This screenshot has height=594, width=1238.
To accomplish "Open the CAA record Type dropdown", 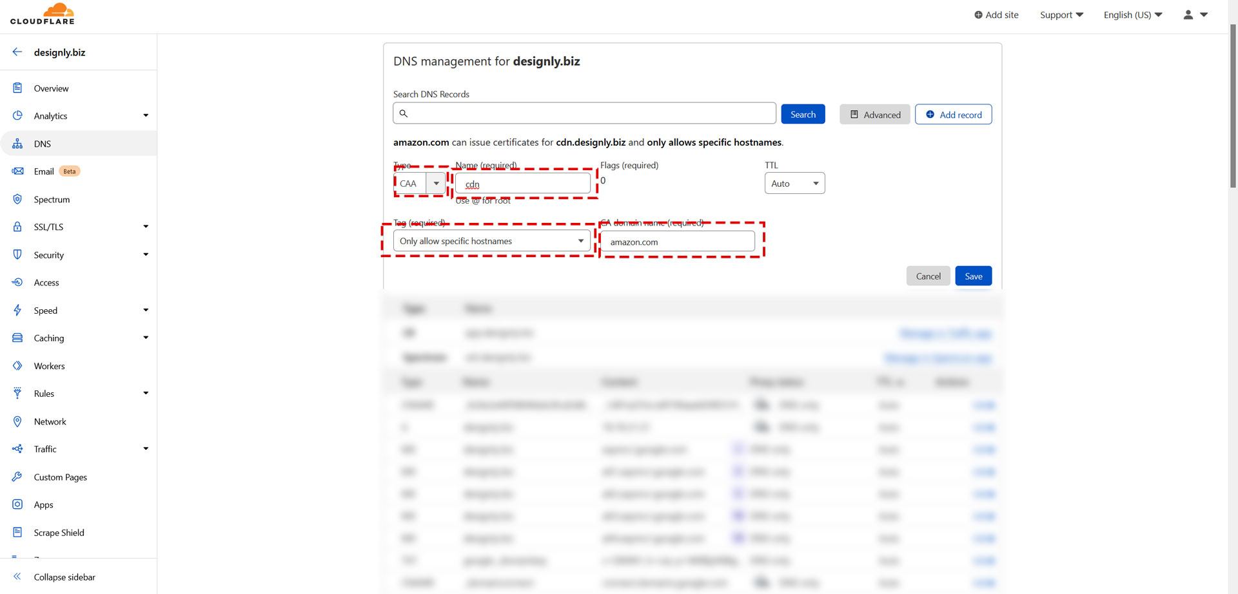I will [420, 184].
